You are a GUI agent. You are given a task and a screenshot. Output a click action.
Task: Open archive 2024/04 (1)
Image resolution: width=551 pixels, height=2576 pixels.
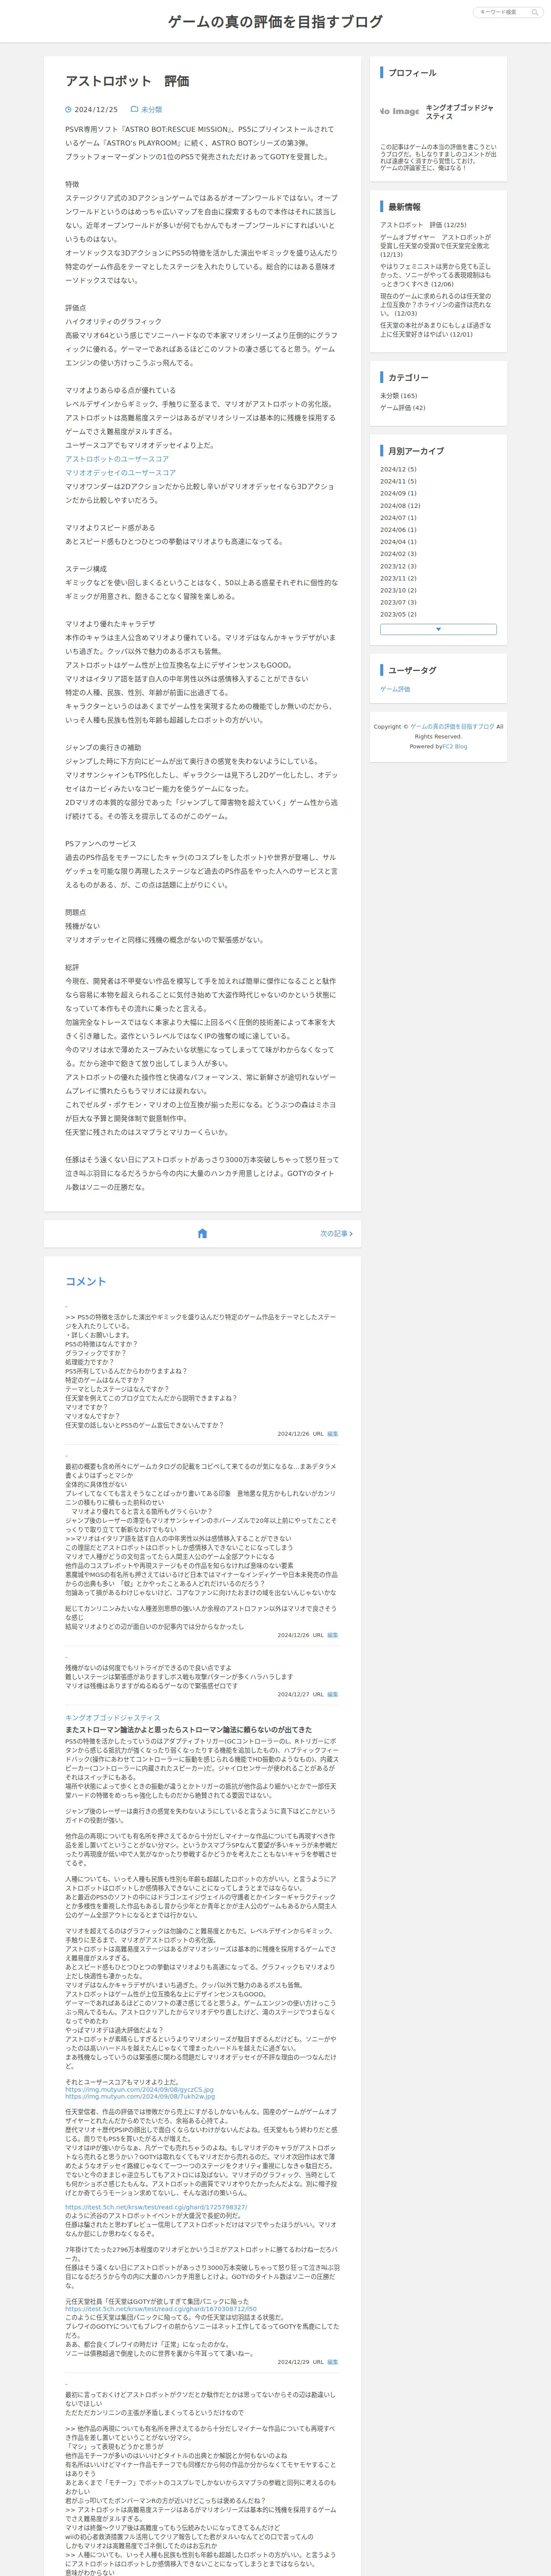[x=398, y=542]
